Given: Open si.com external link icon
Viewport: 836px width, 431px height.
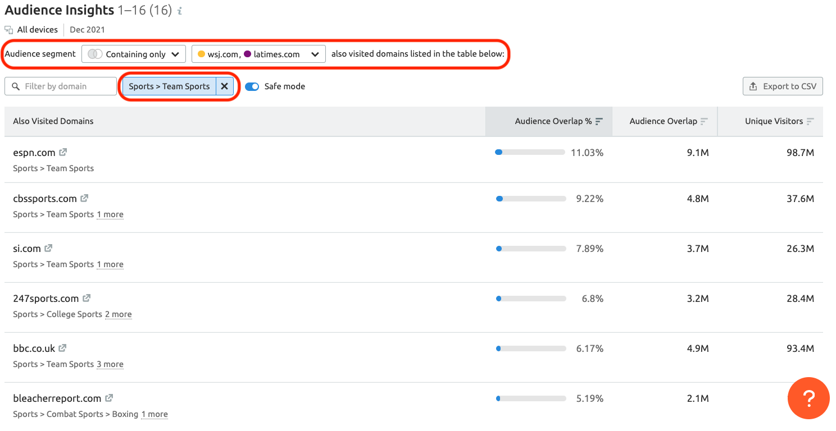Looking at the screenshot, I should tap(49, 248).
